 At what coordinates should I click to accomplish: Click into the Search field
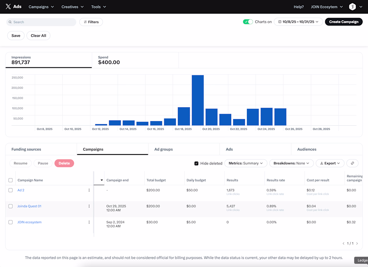pos(41,22)
